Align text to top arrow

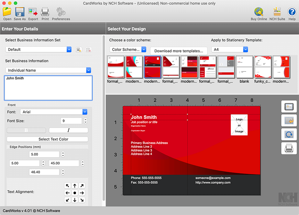(75, 186)
